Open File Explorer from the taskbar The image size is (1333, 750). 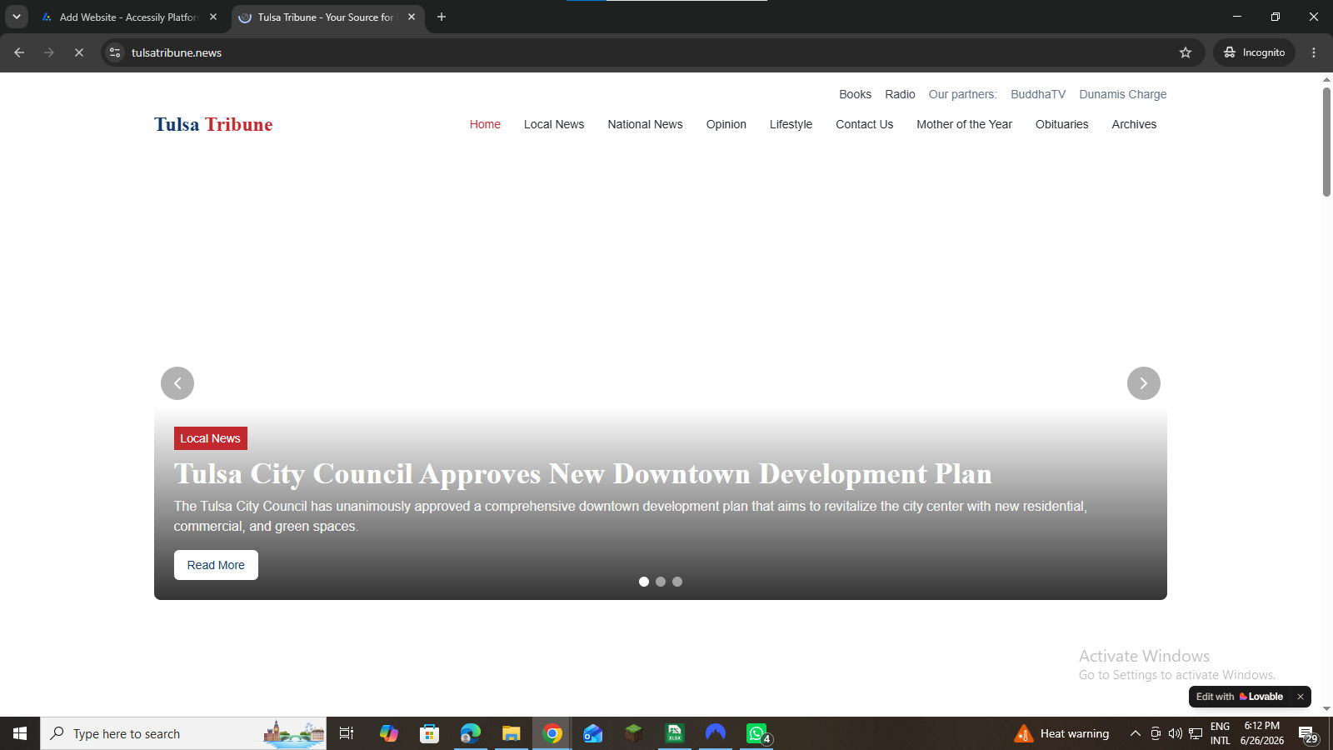511,733
